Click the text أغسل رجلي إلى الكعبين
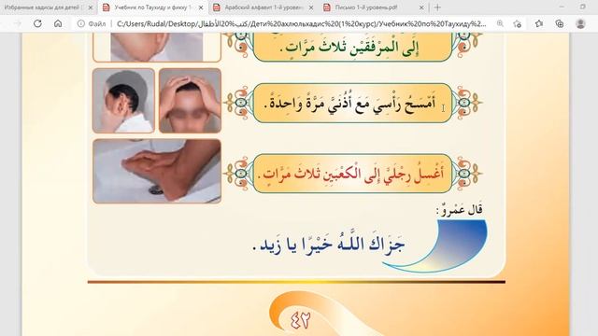 pos(352,174)
